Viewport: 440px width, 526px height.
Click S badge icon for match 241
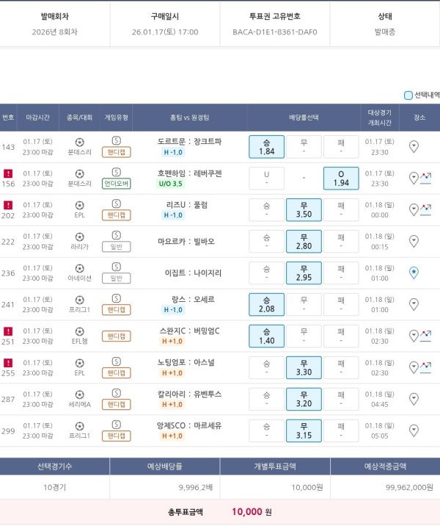click(x=116, y=298)
